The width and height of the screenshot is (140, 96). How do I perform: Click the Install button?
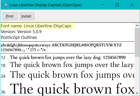click(27, 16)
